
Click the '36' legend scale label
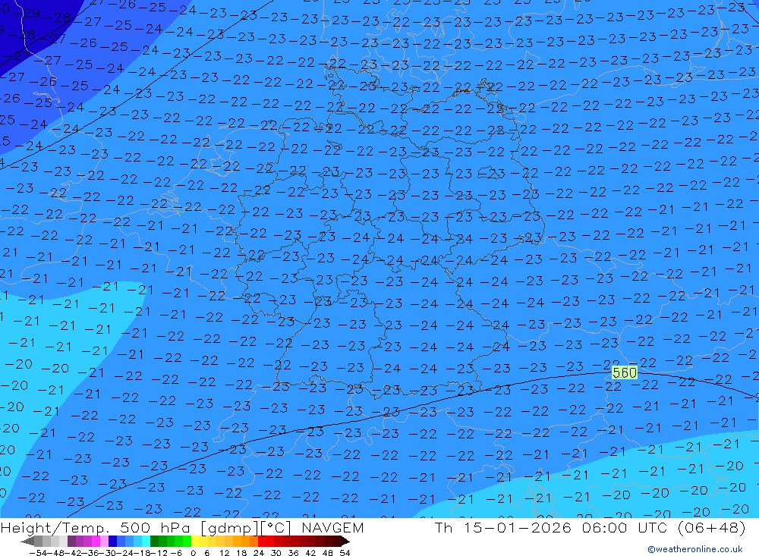coord(293,553)
